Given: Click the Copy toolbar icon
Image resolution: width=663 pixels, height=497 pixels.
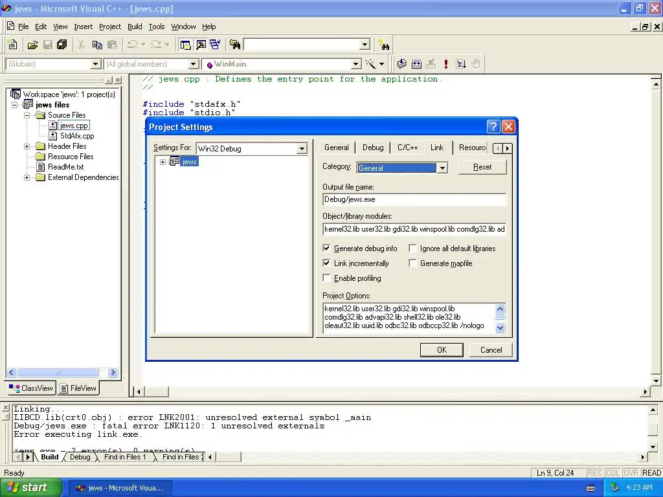Looking at the screenshot, I should click(x=97, y=45).
